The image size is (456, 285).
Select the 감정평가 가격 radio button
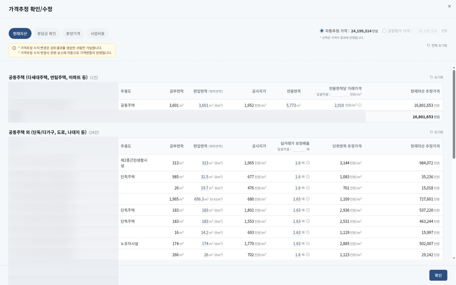(x=384, y=31)
